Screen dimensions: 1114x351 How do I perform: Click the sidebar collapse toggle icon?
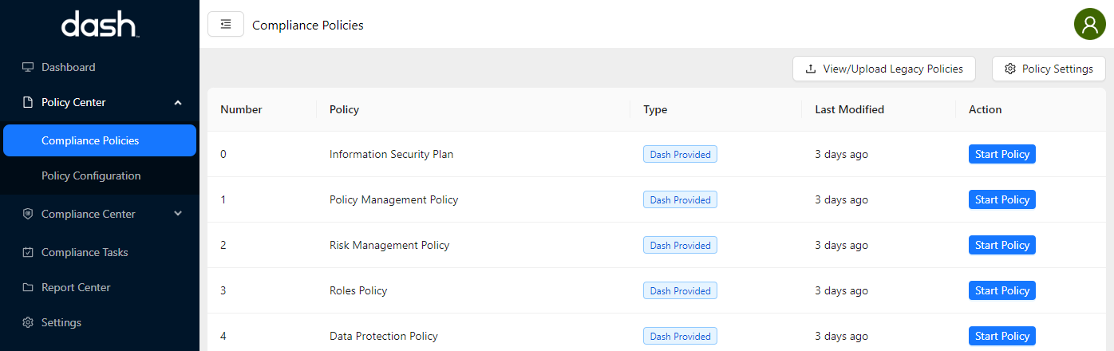pos(226,25)
